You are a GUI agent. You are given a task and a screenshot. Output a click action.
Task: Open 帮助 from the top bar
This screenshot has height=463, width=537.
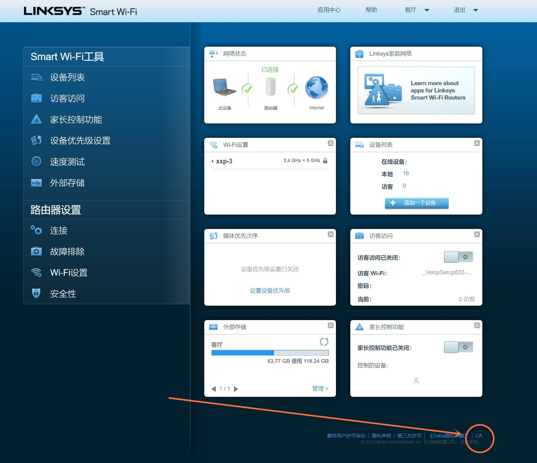[x=371, y=10]
